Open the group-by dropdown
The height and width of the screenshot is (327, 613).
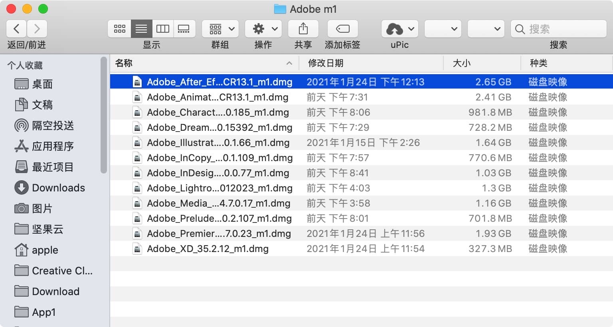point(220,29)
